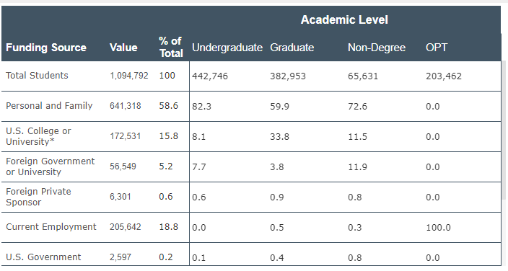
Task: Select the U.S. Government row label
Action: [43, 257]
